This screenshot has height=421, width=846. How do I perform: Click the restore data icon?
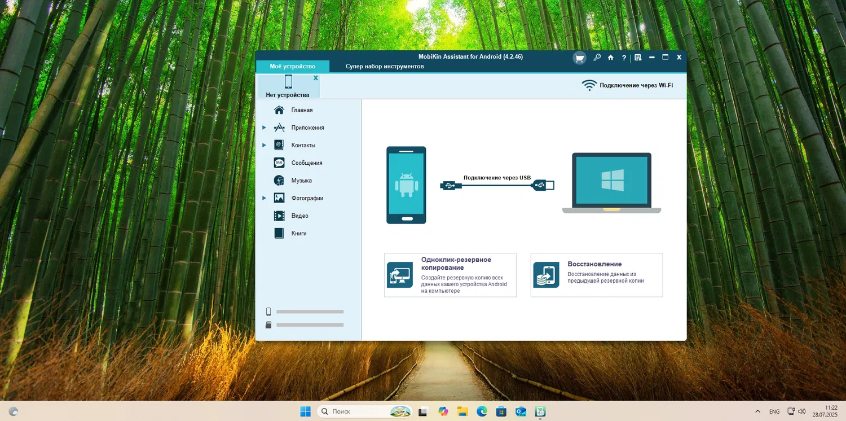(x=546, y=275)
